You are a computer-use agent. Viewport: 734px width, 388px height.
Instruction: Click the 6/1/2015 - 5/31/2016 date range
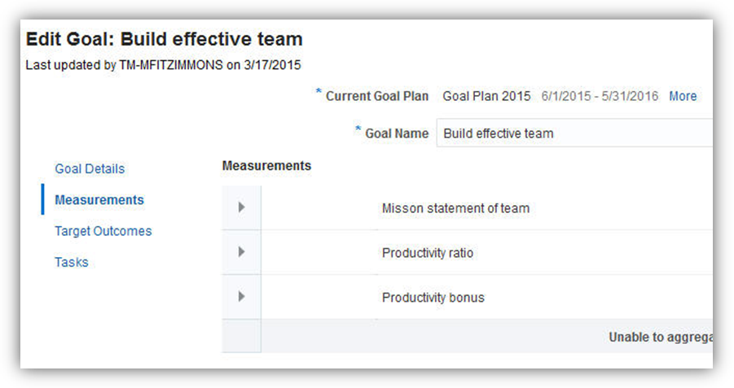(600, 96)
